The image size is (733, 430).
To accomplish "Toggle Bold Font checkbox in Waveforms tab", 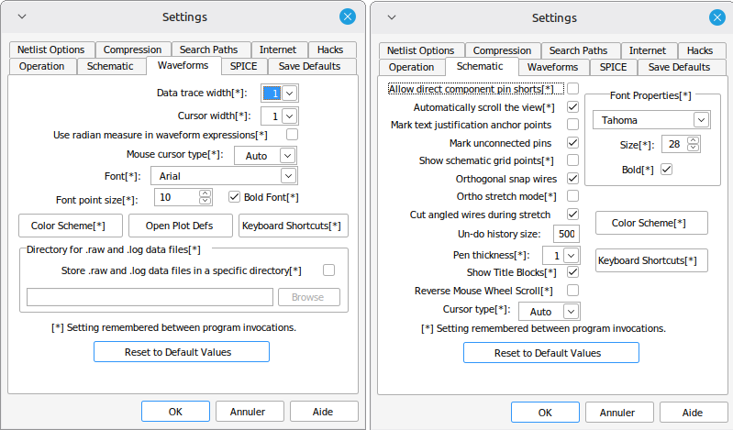I will tap(234, 196).
